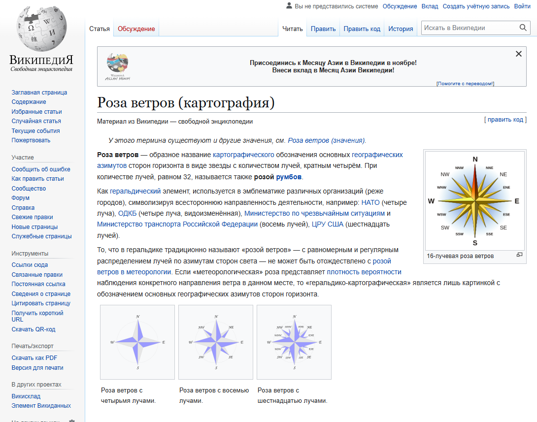Open Свежие правки
Image resolution: width=537 pixels, height=422 pixels.
32,217
